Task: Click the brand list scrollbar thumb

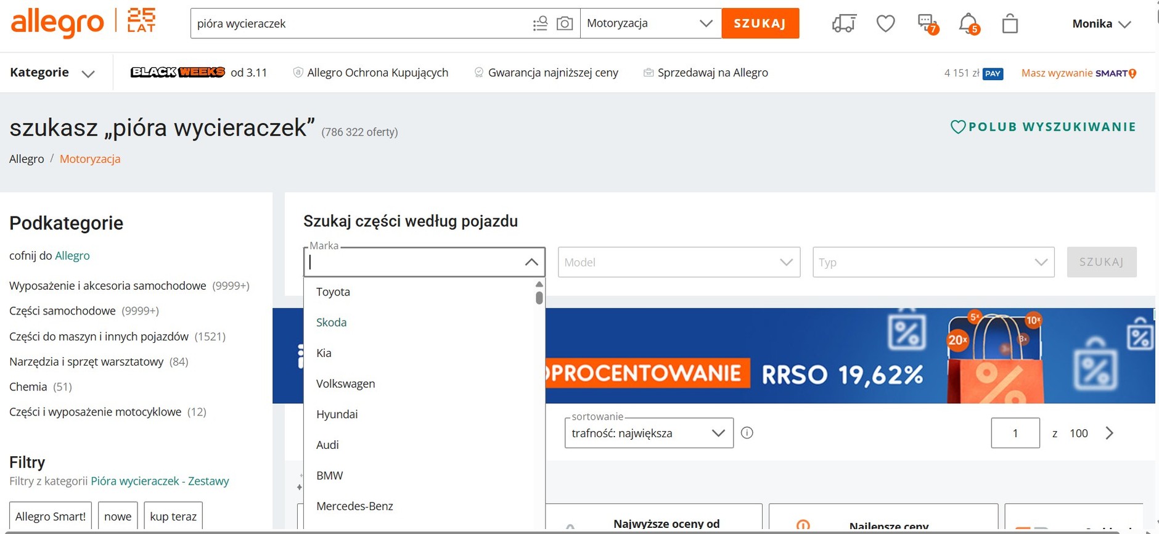Action: pos(539,298)
